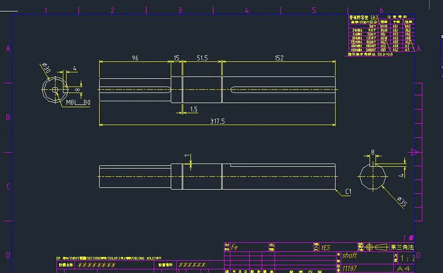Select the tolerance table header at top right
Image resolution: width=443 pixels, height=273 pixels.
[x=364, y=17]
